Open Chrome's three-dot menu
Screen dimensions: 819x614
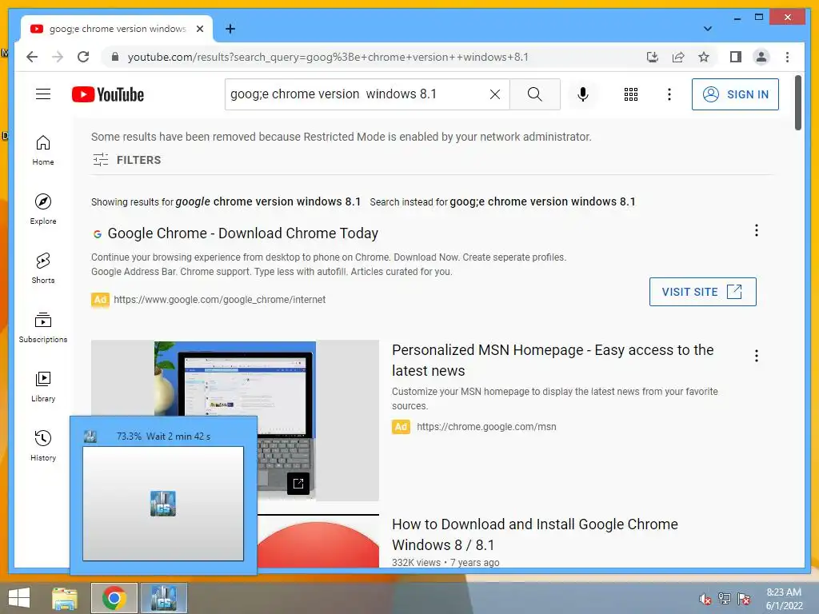point(787,57)
